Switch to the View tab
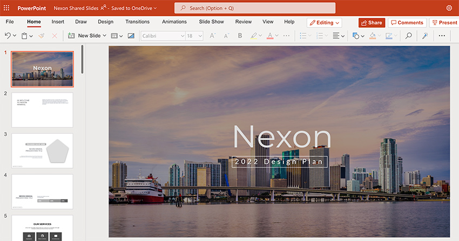 pos(268,22)
